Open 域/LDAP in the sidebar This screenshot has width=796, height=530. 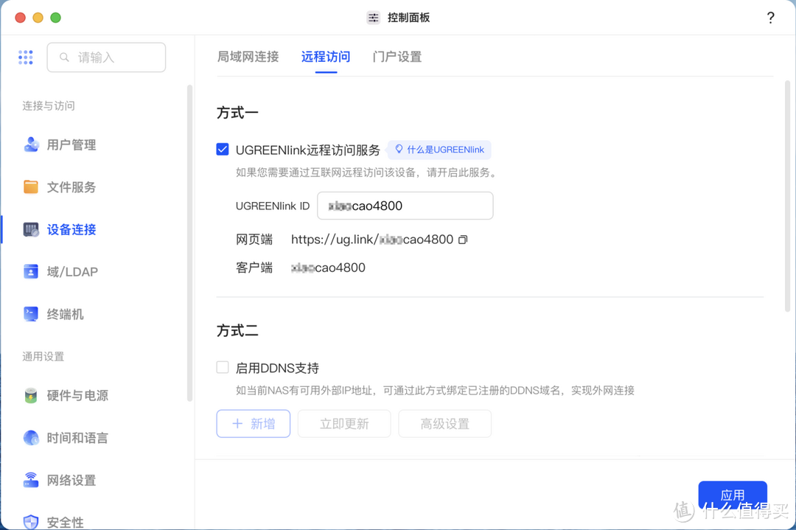pos(72,271)
